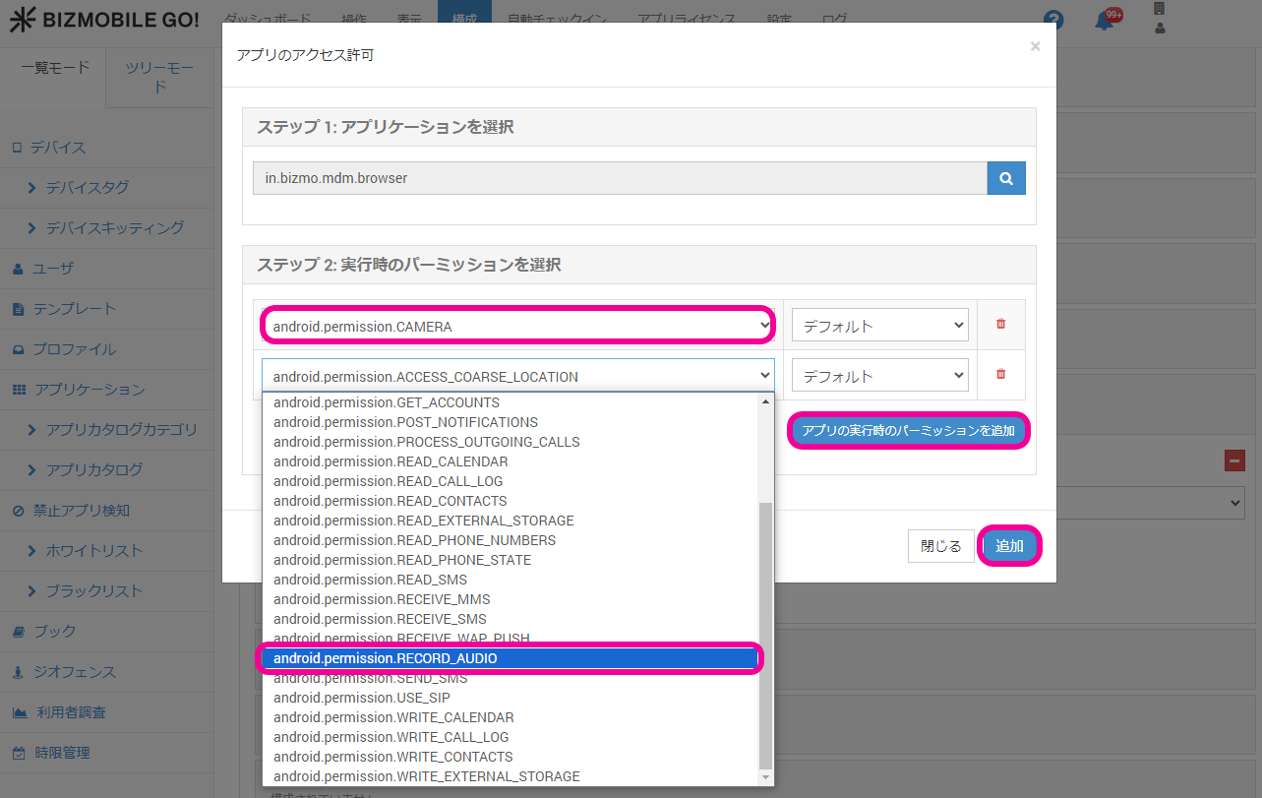Screen dimensions: 1262x798
Task: Delete the ACCESS_COARSE_LOCATION row with trash icon
Action: pos(1000,374)
